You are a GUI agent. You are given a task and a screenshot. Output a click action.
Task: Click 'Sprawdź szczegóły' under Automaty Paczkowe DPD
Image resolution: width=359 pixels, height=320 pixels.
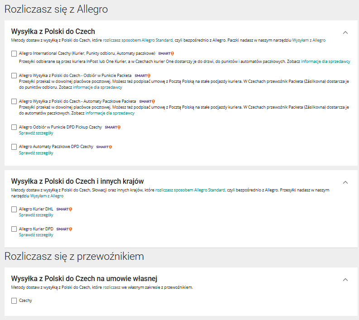point(36,153)
